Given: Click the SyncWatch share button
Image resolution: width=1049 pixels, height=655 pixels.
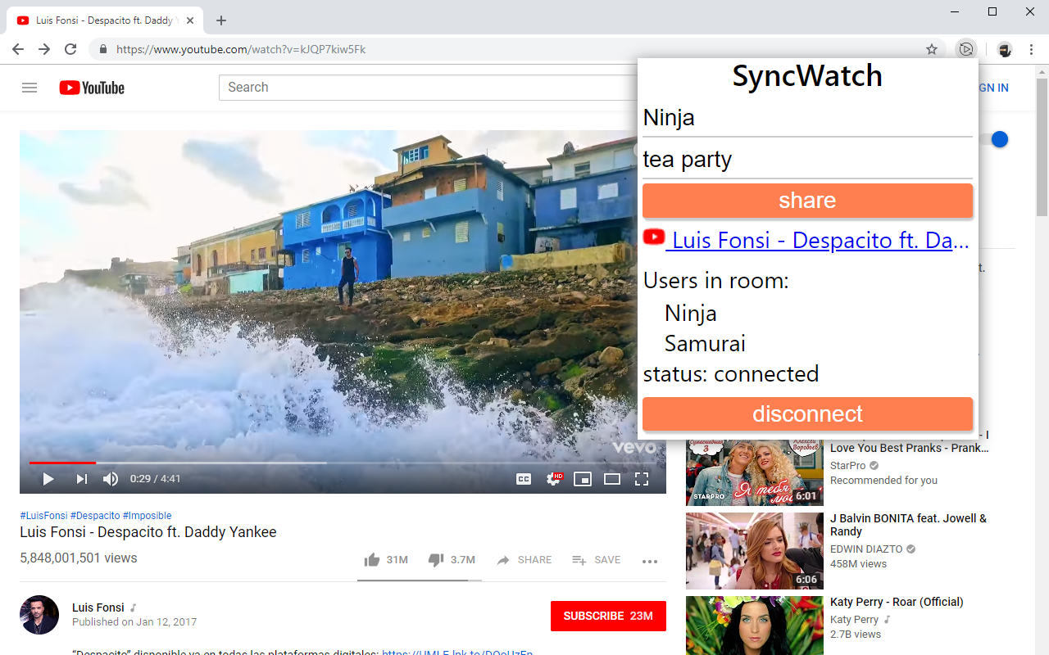Looking at the screenshot, I should point(807,201).
